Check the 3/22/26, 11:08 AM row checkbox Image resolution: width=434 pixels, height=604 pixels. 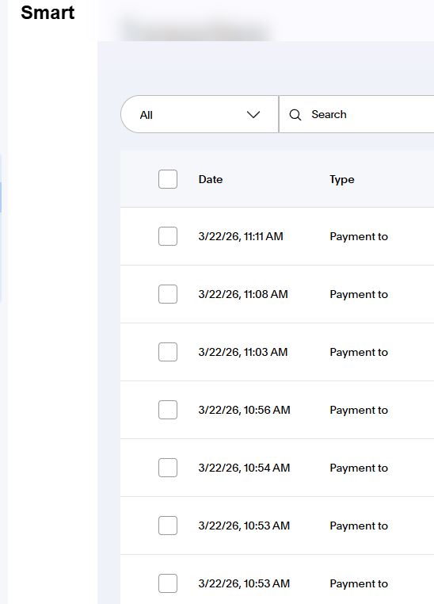(168, 294)
